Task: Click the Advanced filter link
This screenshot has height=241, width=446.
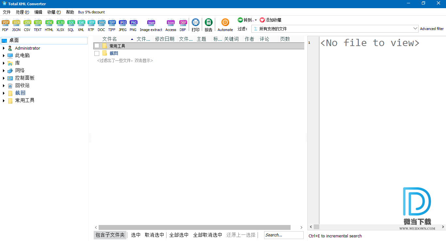Action: [x=432, y=29]
